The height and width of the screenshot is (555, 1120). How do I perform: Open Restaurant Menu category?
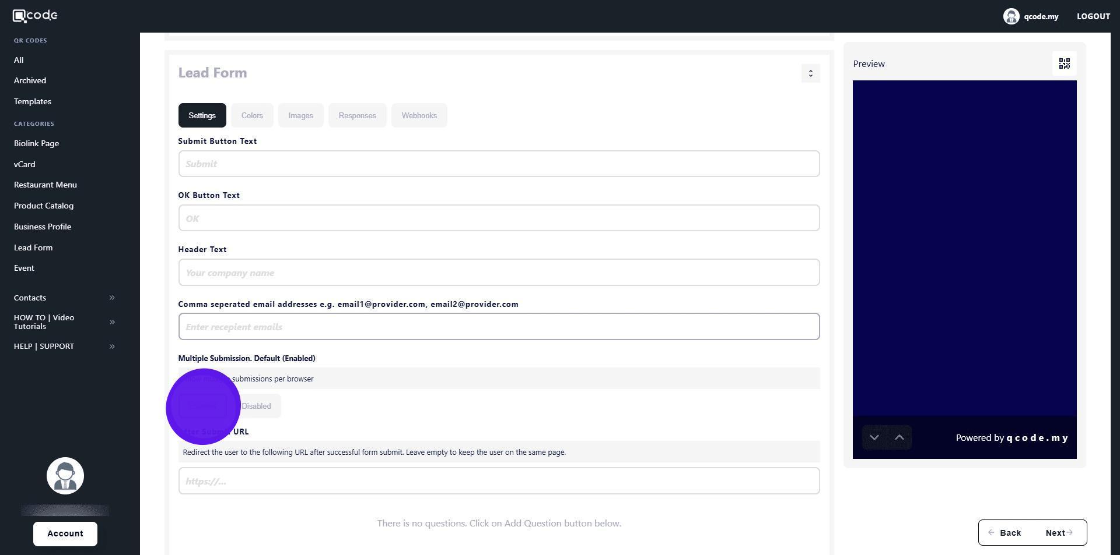coord(45,185)
